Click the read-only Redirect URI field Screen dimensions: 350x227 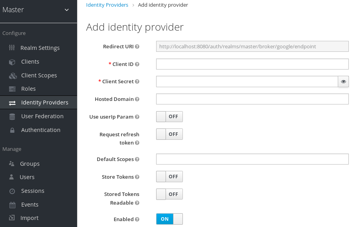(x=252, y=46)
